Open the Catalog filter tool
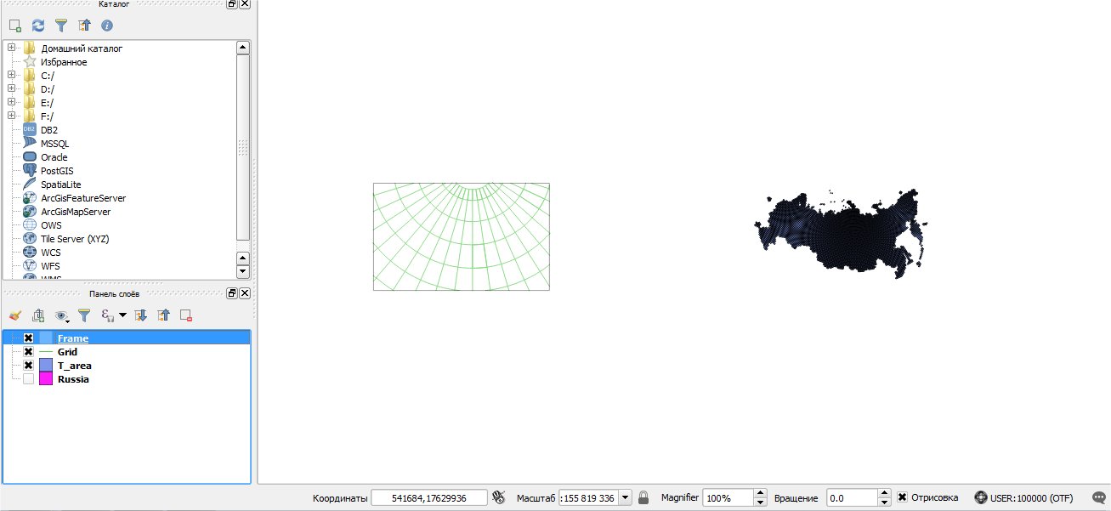This screenshot has width=1111, height=511. click(61, 26)
